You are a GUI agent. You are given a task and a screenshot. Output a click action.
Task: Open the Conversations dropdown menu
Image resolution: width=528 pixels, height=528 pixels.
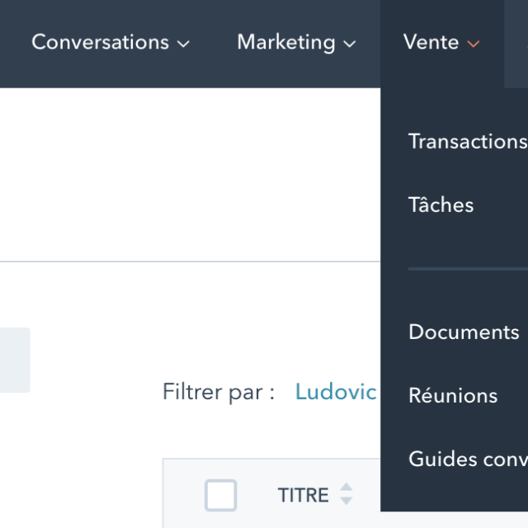click(x=111, y=43)
